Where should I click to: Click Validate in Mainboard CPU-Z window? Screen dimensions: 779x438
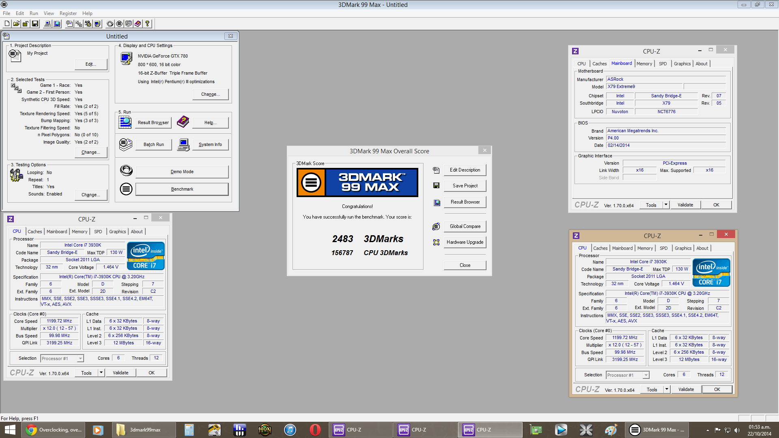(685, 205)
